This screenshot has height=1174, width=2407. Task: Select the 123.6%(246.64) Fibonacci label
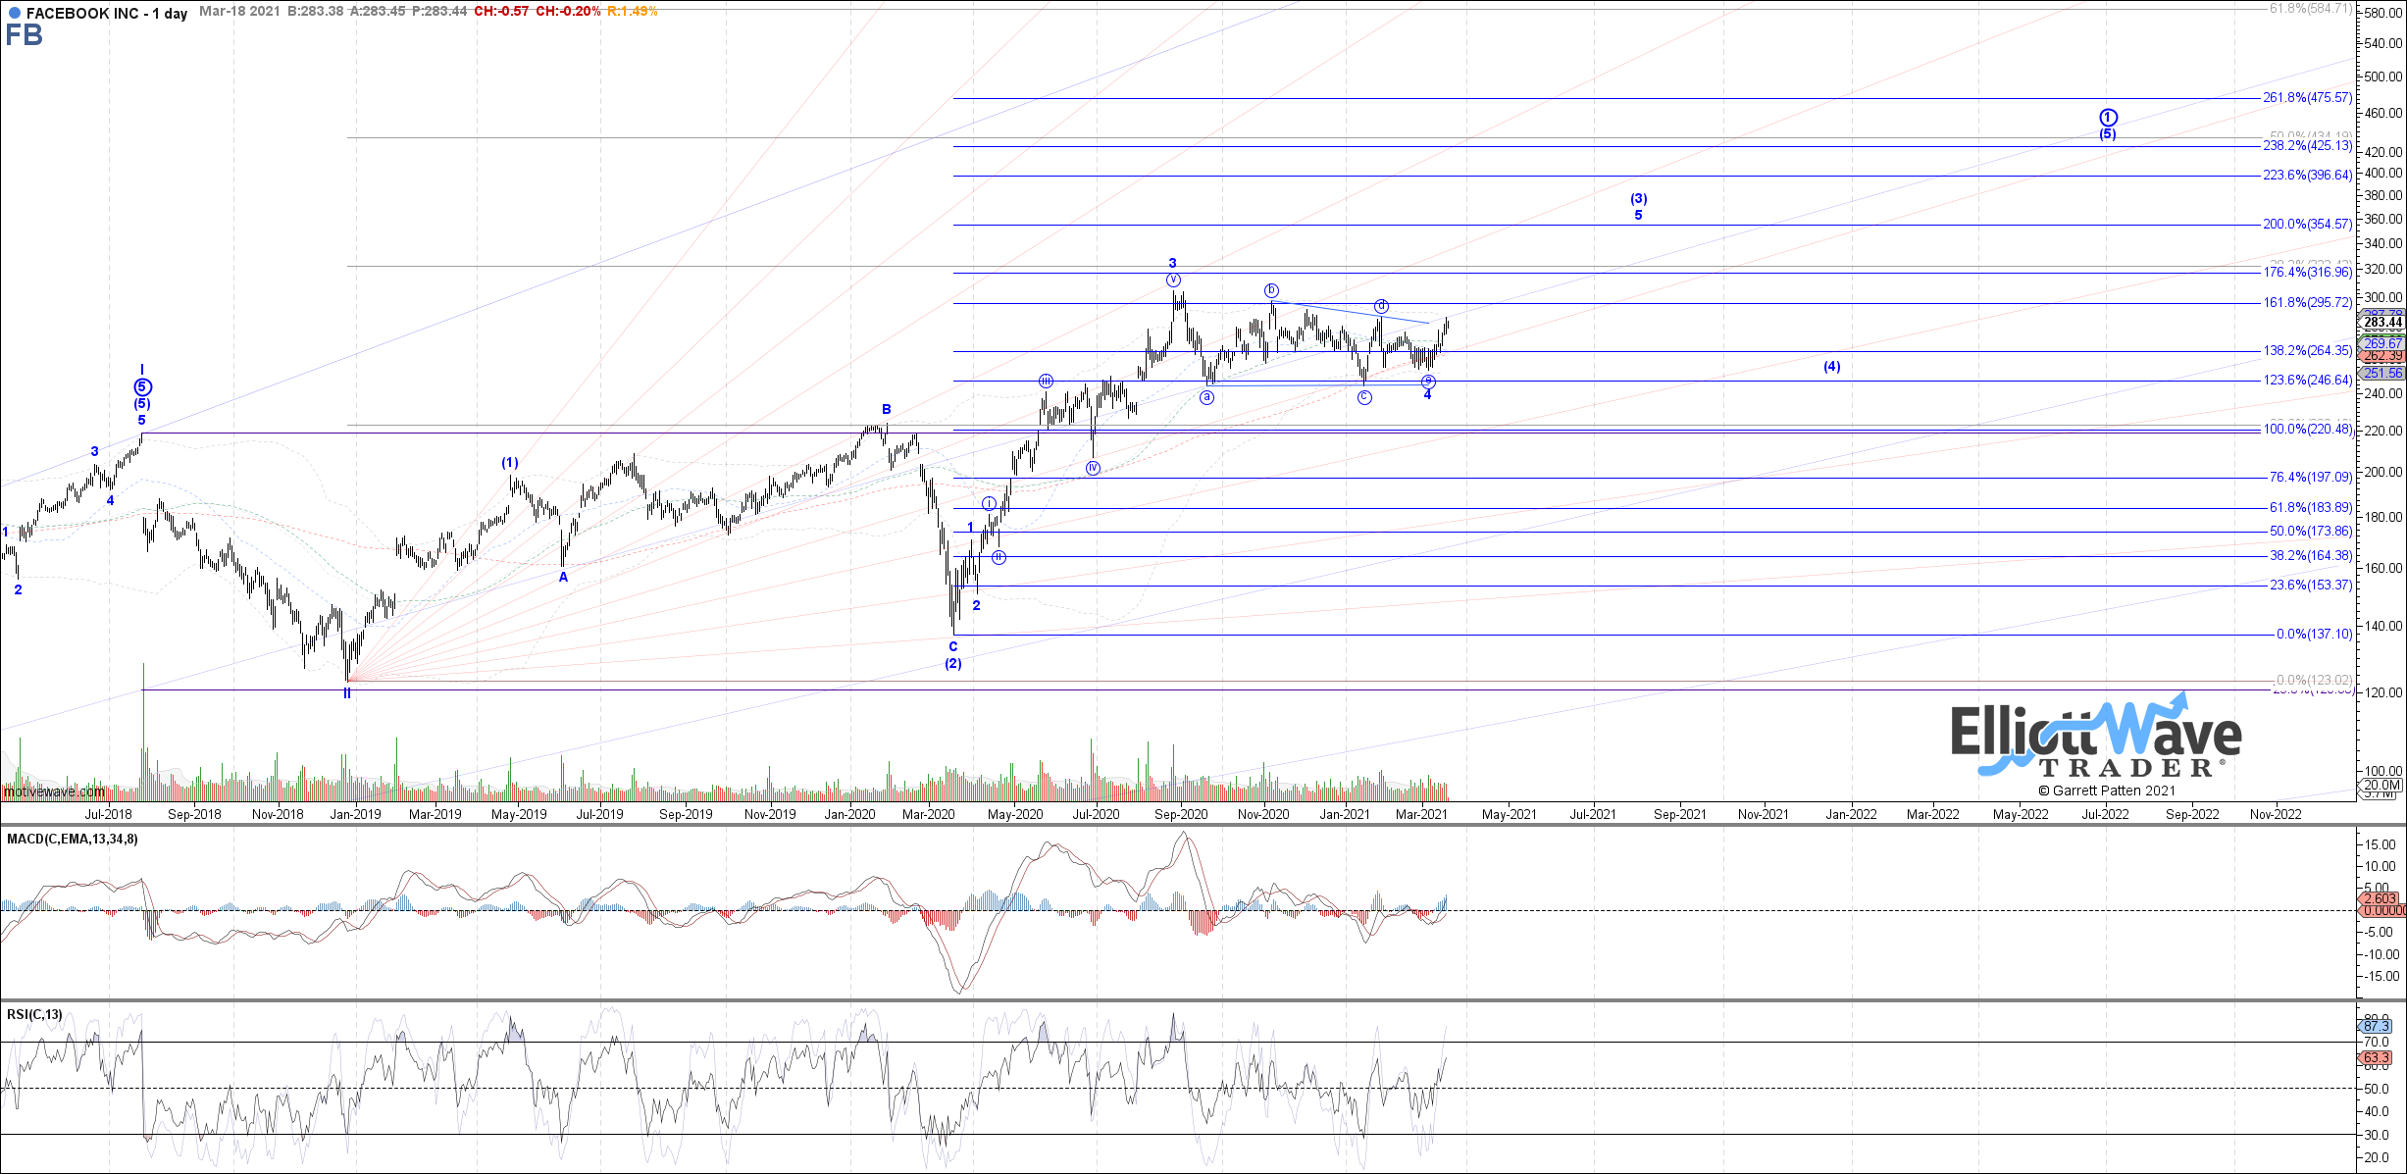(2307, 381)
